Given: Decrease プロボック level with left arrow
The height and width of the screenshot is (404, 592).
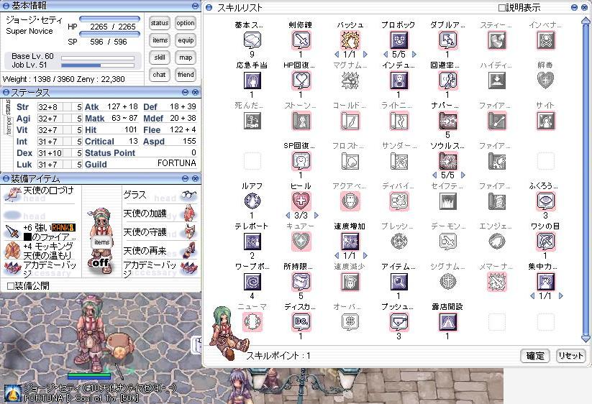Looking at the screenshot, I should pos(386,55).
